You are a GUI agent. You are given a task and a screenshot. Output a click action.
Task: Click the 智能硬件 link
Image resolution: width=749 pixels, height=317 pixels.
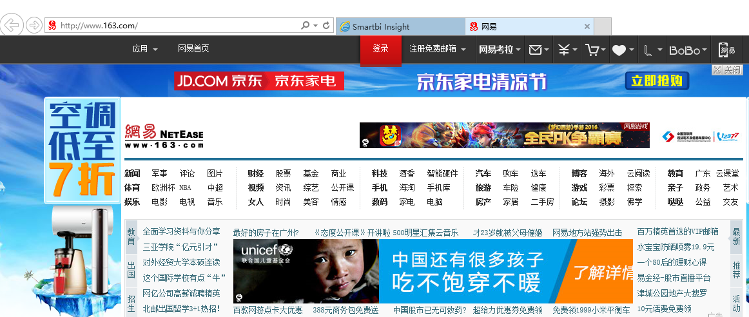(442, 174)
